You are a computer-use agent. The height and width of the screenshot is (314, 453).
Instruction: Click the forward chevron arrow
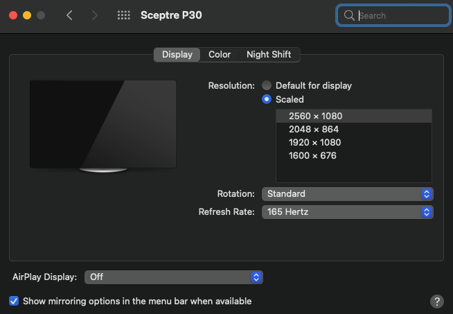tap(95, 15)
